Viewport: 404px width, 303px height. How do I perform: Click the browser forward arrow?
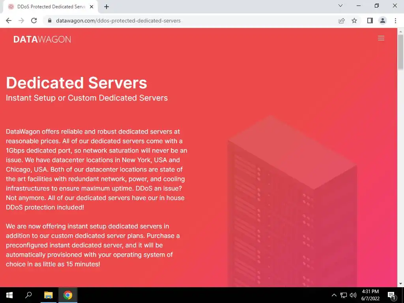tap(21, 21)
